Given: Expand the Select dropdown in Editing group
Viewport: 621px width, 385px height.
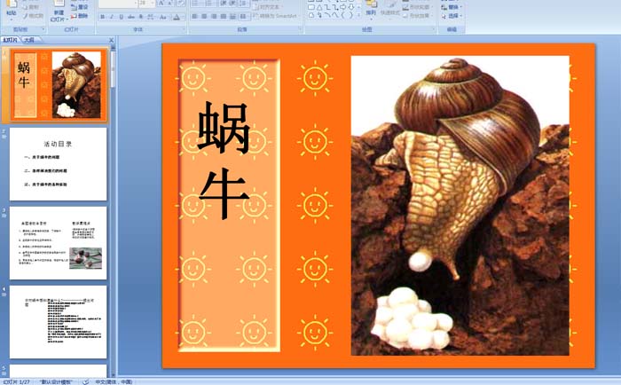Looking at the screenshot, I should point(453,16).
